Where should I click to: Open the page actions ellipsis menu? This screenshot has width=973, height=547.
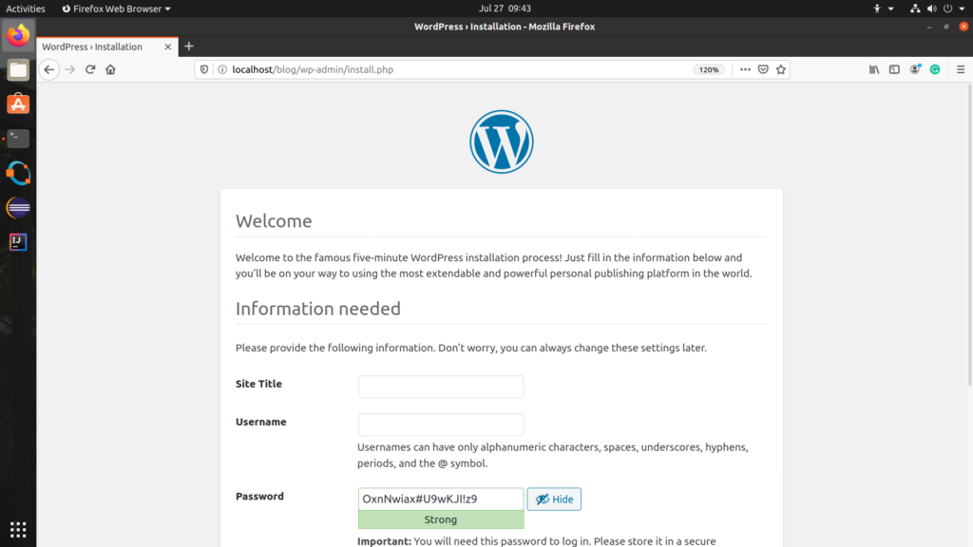[745, 69]
